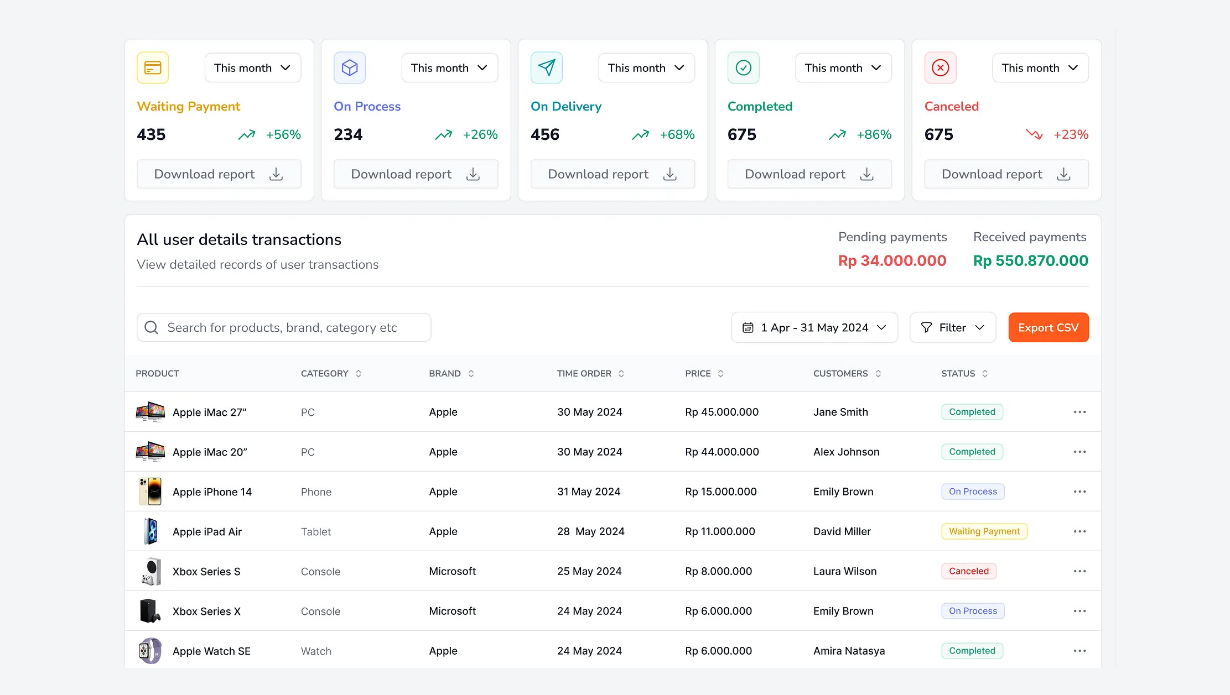1230x695 pixels.
Task: Select the On Process package icon
Action: click(x=349, y=67)
